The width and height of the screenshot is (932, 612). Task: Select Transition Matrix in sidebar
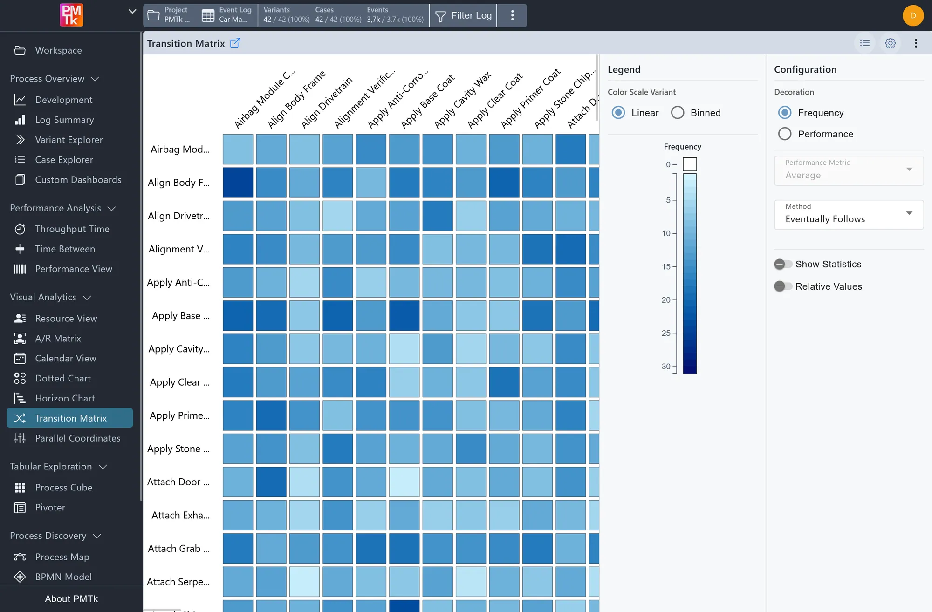[x=70, y=418]
